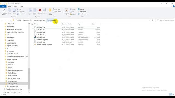Sort by Name column header

pos(36,24)
